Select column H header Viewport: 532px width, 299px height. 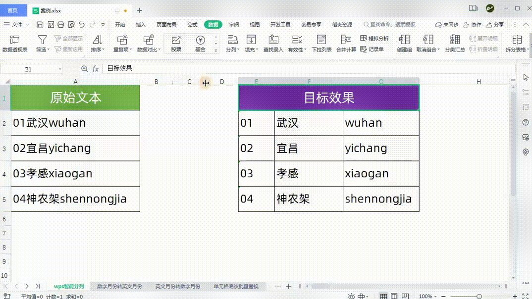pyautogui.click(x=479, y=81)
